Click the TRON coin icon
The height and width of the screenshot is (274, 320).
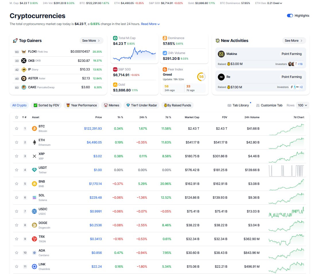[34, 239]
